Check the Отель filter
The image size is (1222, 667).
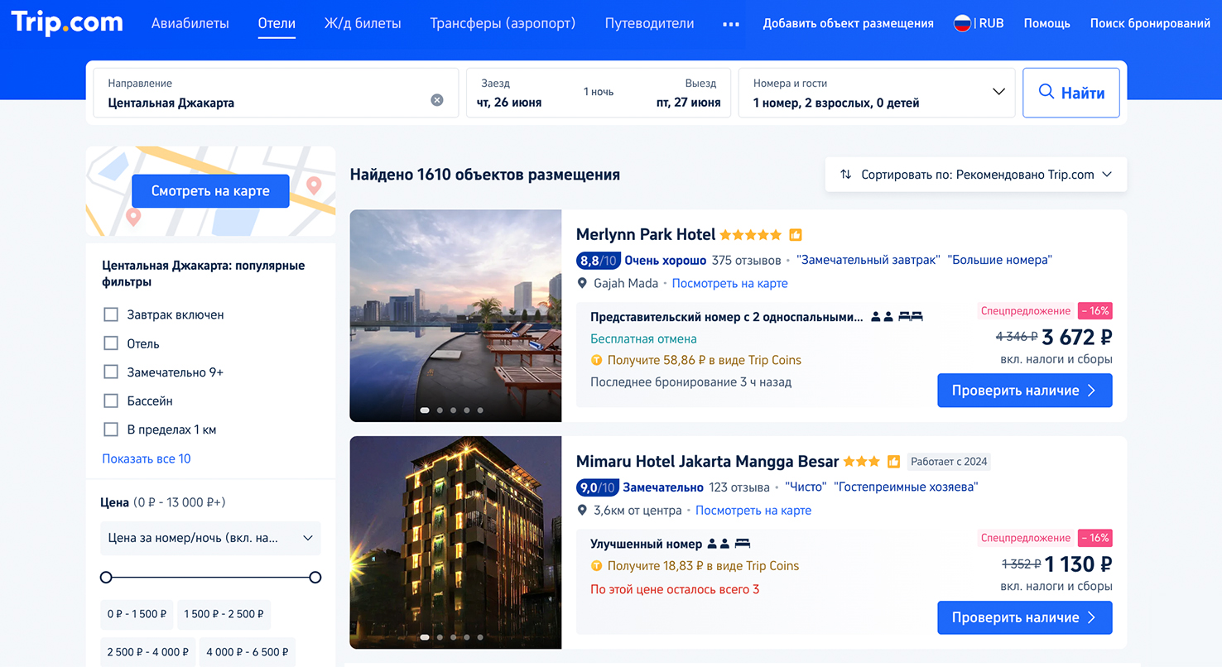coord(111,343)
